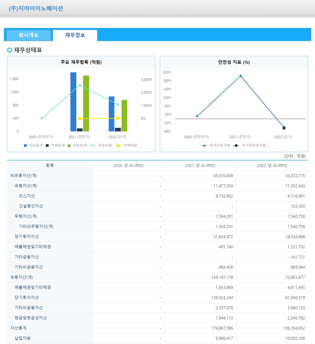Click the 2022 green 자본총계 bar
The width and height of the screenshot is (315, 344).
click(x=124, y=116)
